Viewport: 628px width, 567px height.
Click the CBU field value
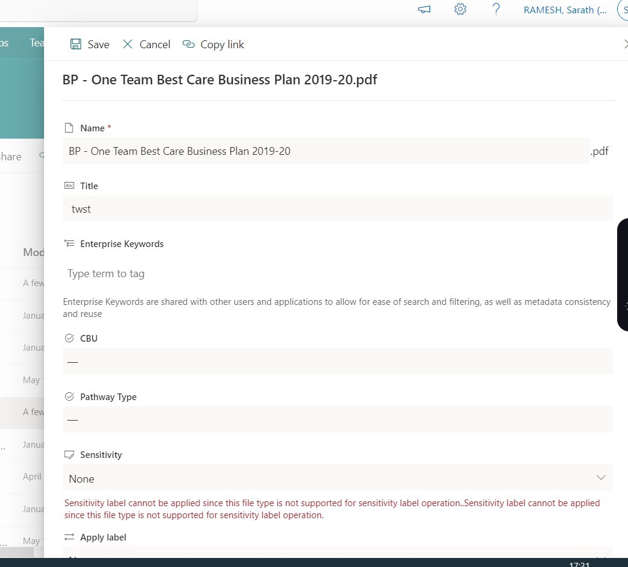[x=338, y=361]
